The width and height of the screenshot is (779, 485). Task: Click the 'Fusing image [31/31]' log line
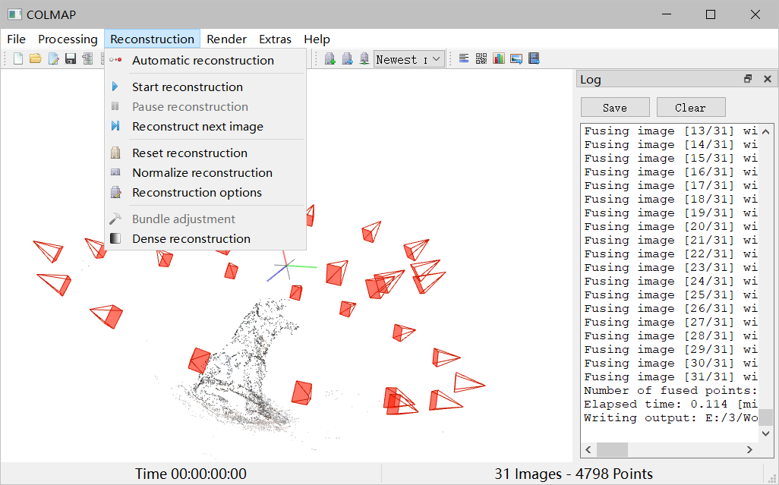(670, 376)
